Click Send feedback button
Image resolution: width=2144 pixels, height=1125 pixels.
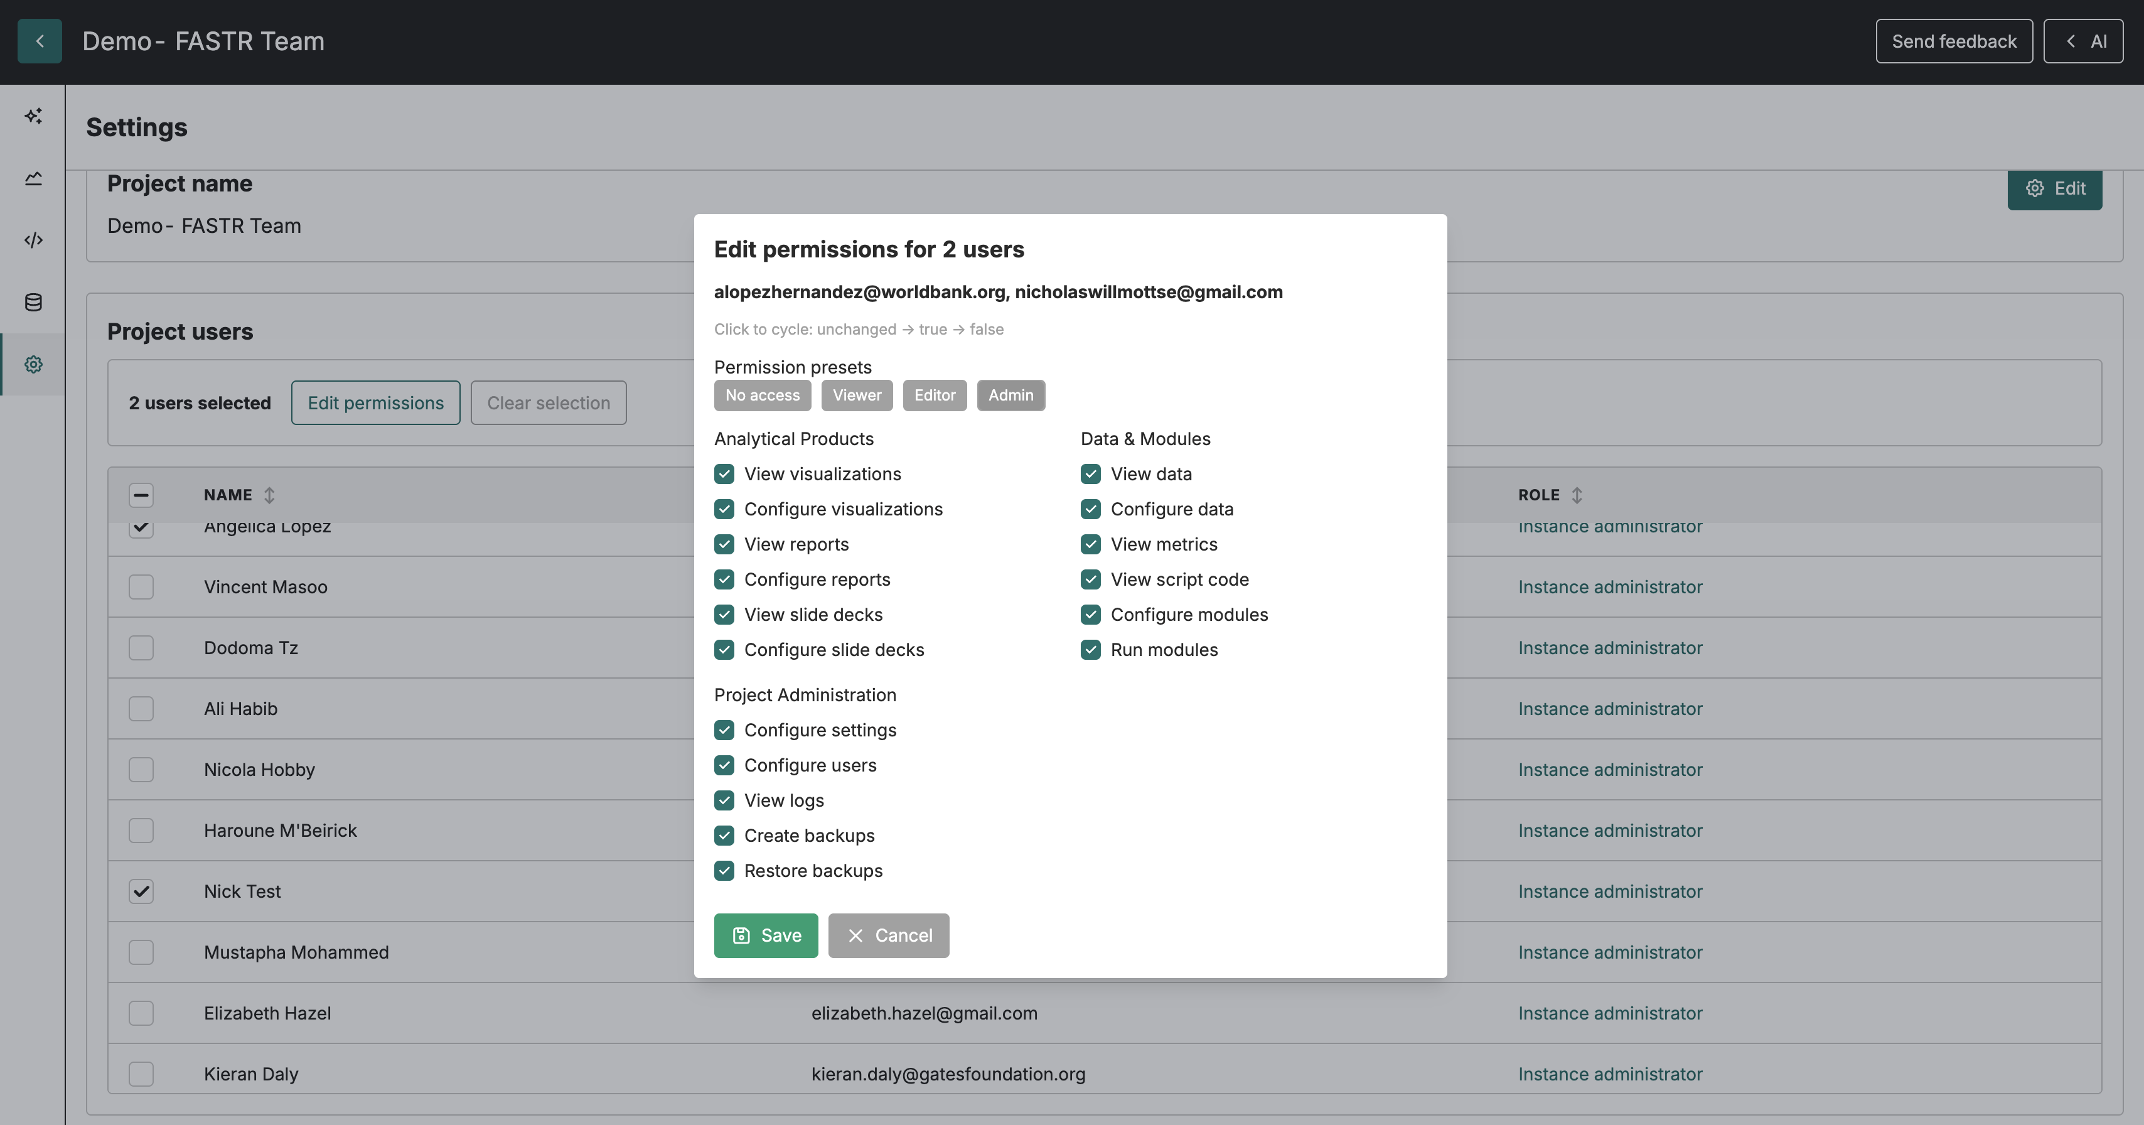pos(1953,41)
